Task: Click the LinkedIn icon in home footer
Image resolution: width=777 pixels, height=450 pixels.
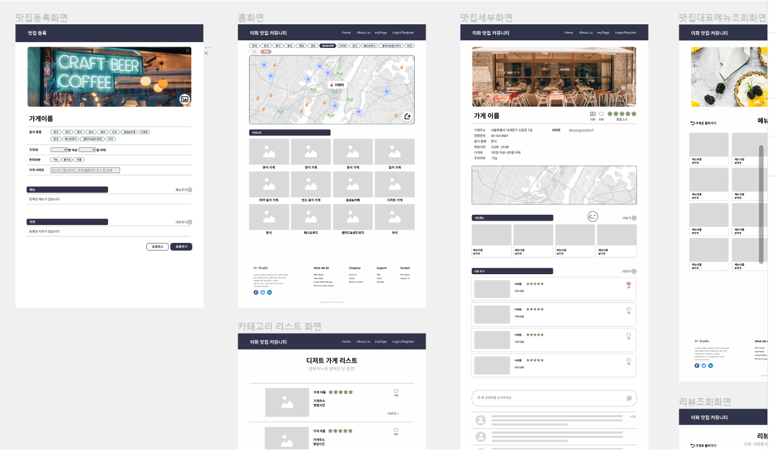Action: tap(270, 292)
